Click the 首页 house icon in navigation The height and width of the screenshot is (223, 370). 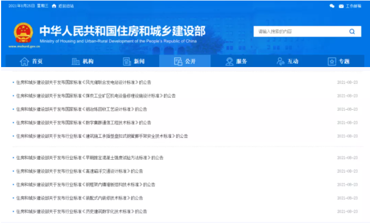pos(25,62)
